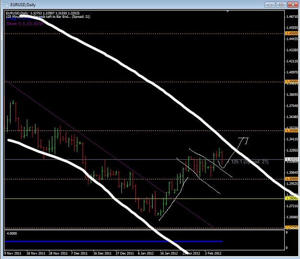Click the current price tag 1.32025
Screen dimensions: 300x259
(x=291, y=159)
